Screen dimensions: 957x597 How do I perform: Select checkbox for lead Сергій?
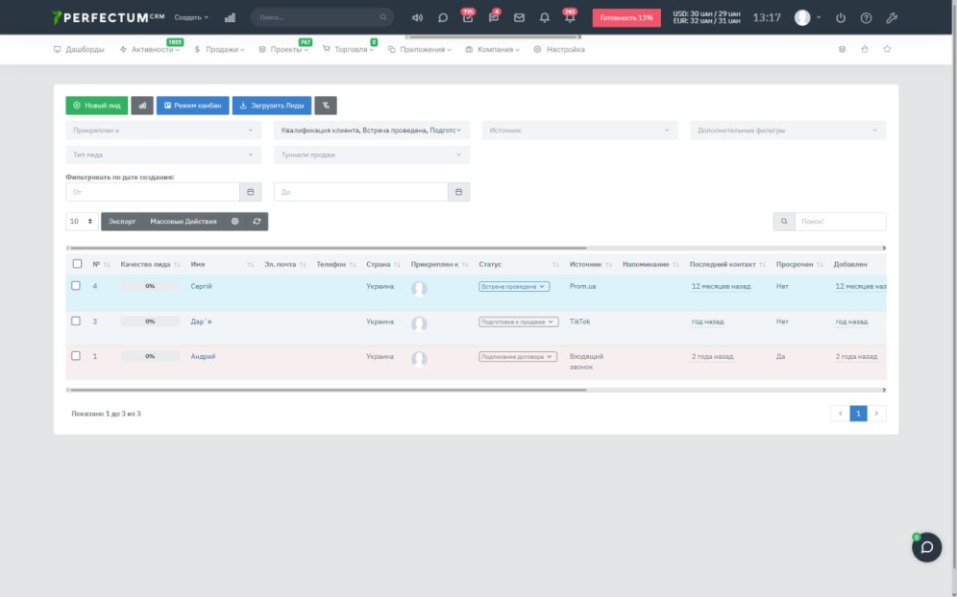pos(77,286)
